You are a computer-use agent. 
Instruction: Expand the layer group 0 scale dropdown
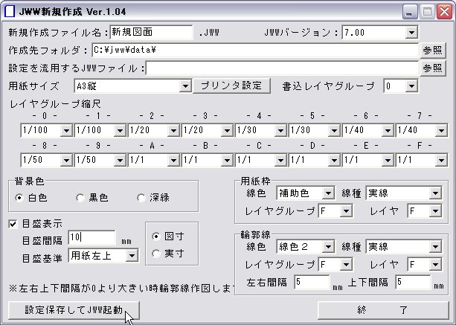point(66,130)
